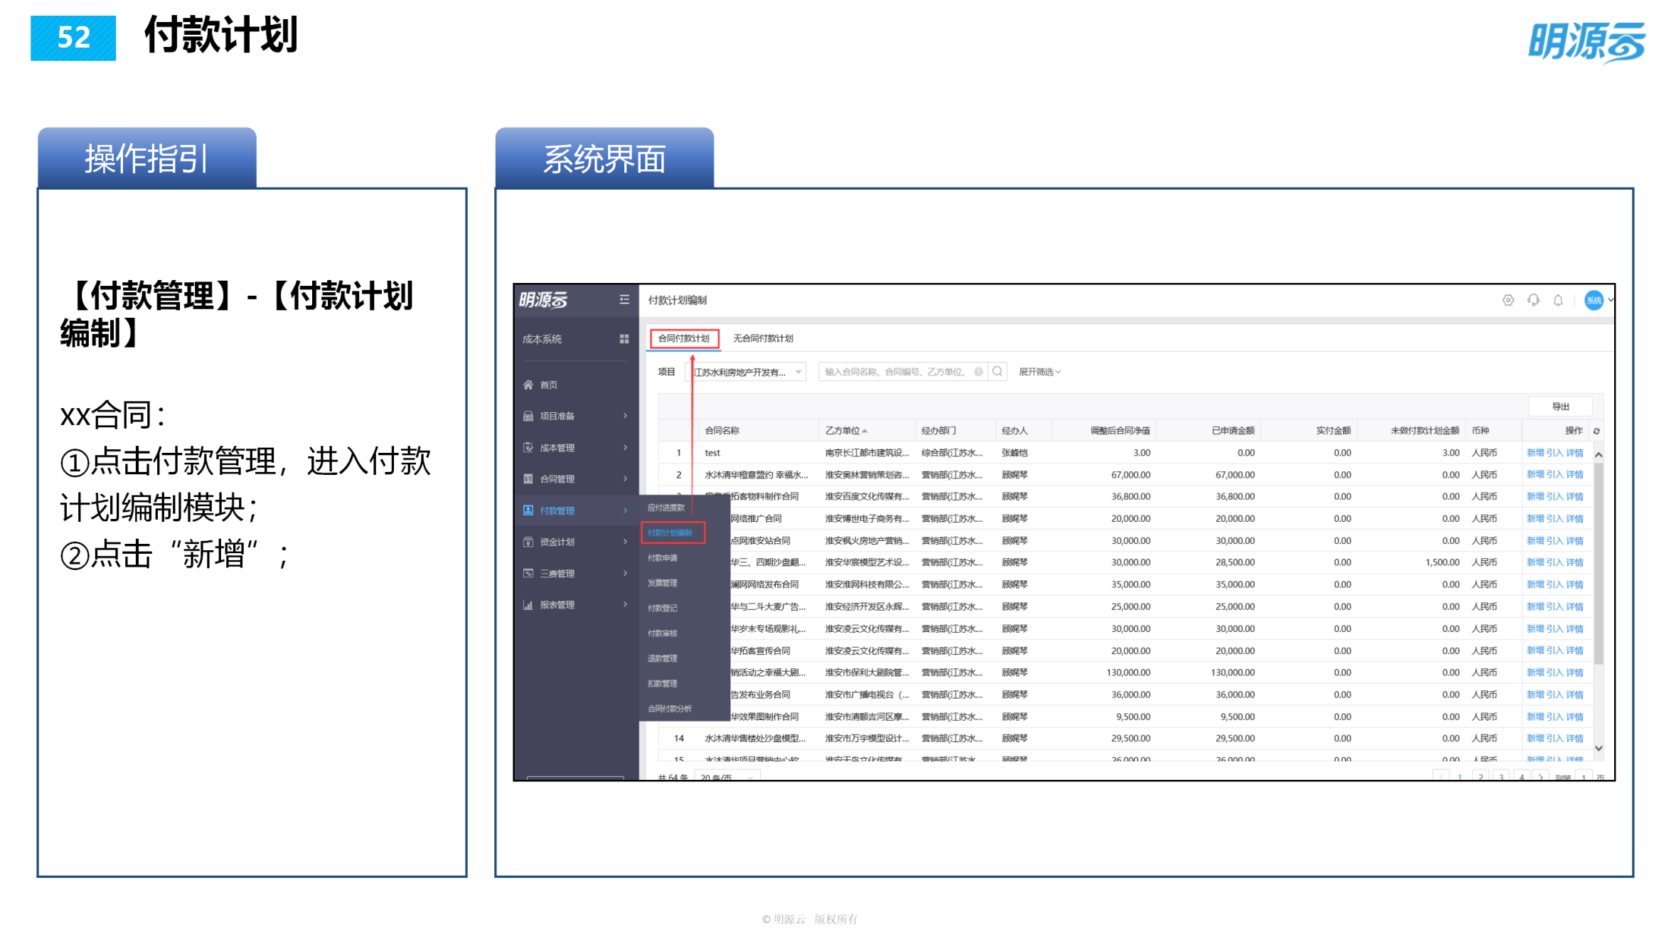1671x937 pixels.
Task: Open the 报表管理 reports icon
Action: click(x=528, y=604)
